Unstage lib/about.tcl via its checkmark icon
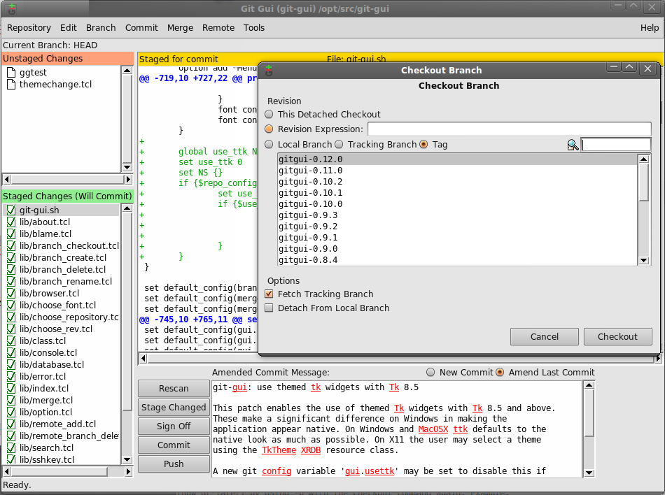This screenshot has width=665, height=495. (x=11, y=222)
